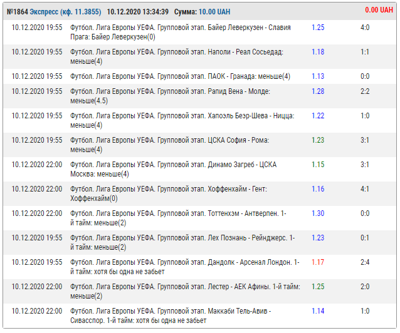Click the blue odds 1.23 for Лех Познань

[318, 238]
